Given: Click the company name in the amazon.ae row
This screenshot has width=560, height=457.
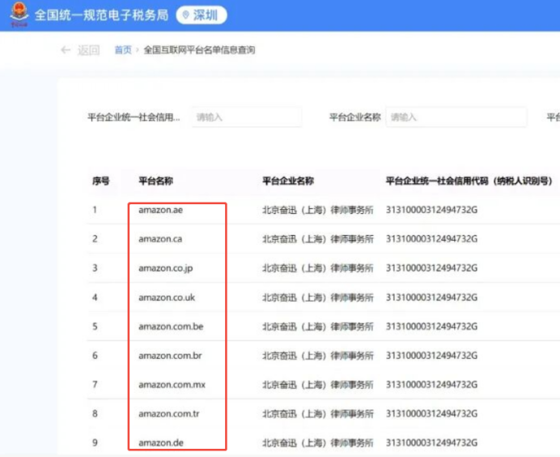Looking at the screenshot, I should pos(318,210).
